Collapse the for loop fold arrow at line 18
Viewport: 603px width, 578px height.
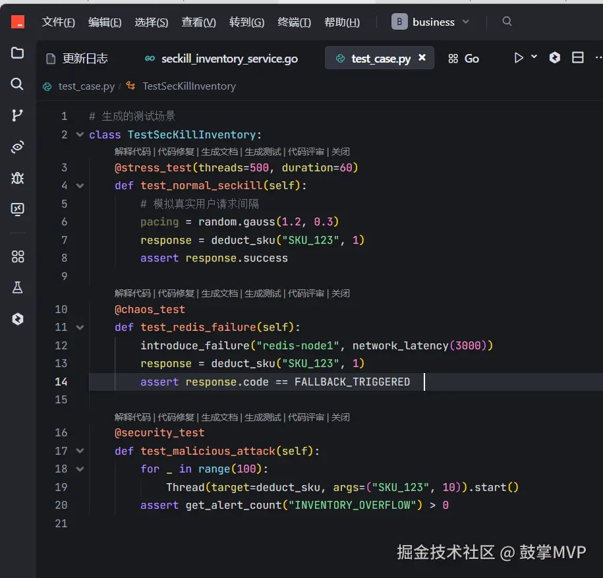80,469
